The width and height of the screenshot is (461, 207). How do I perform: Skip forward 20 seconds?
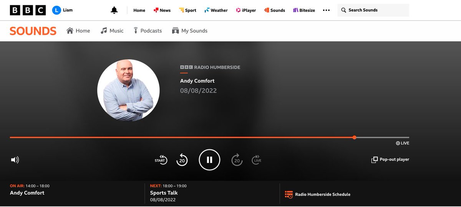point(237,160)
